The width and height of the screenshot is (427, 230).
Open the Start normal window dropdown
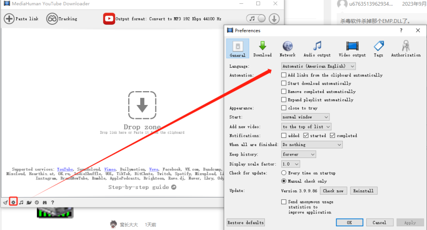[x=305, y=117]
